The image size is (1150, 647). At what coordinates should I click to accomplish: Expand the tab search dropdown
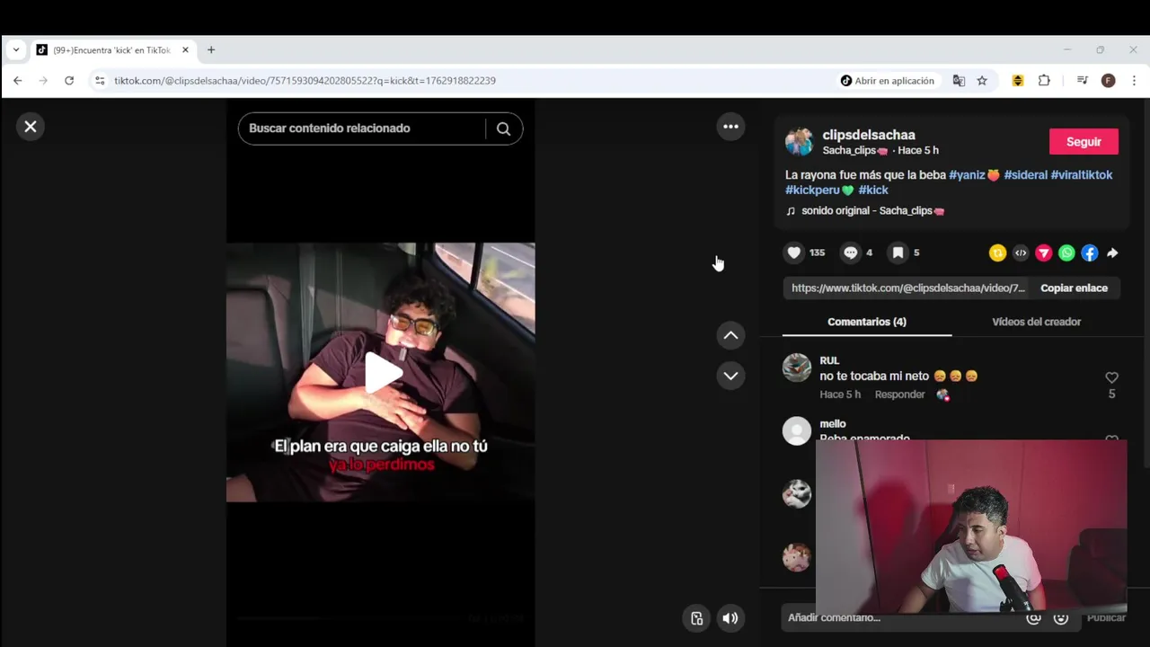click(16, 50)
